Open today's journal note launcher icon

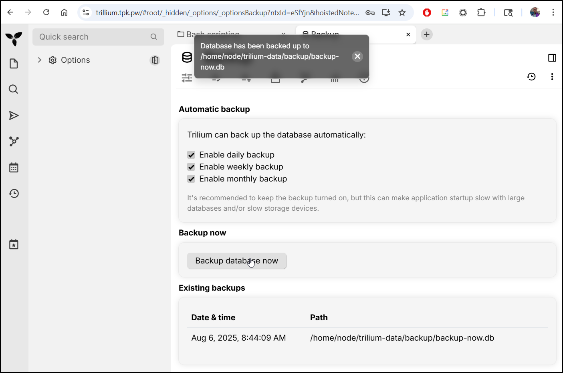14,244
